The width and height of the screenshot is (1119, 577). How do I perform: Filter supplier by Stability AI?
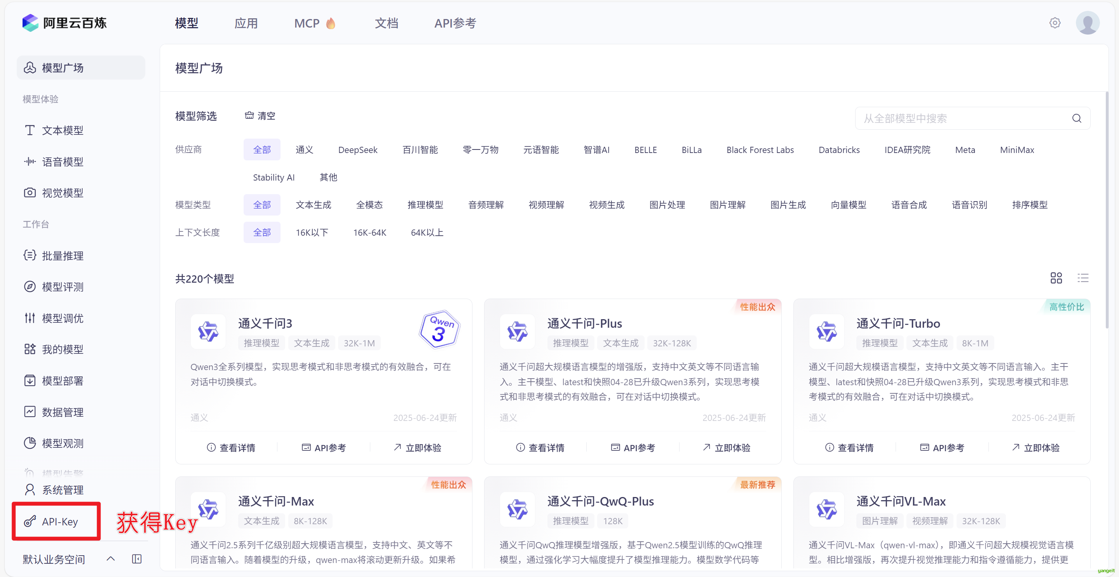(274, 177)
